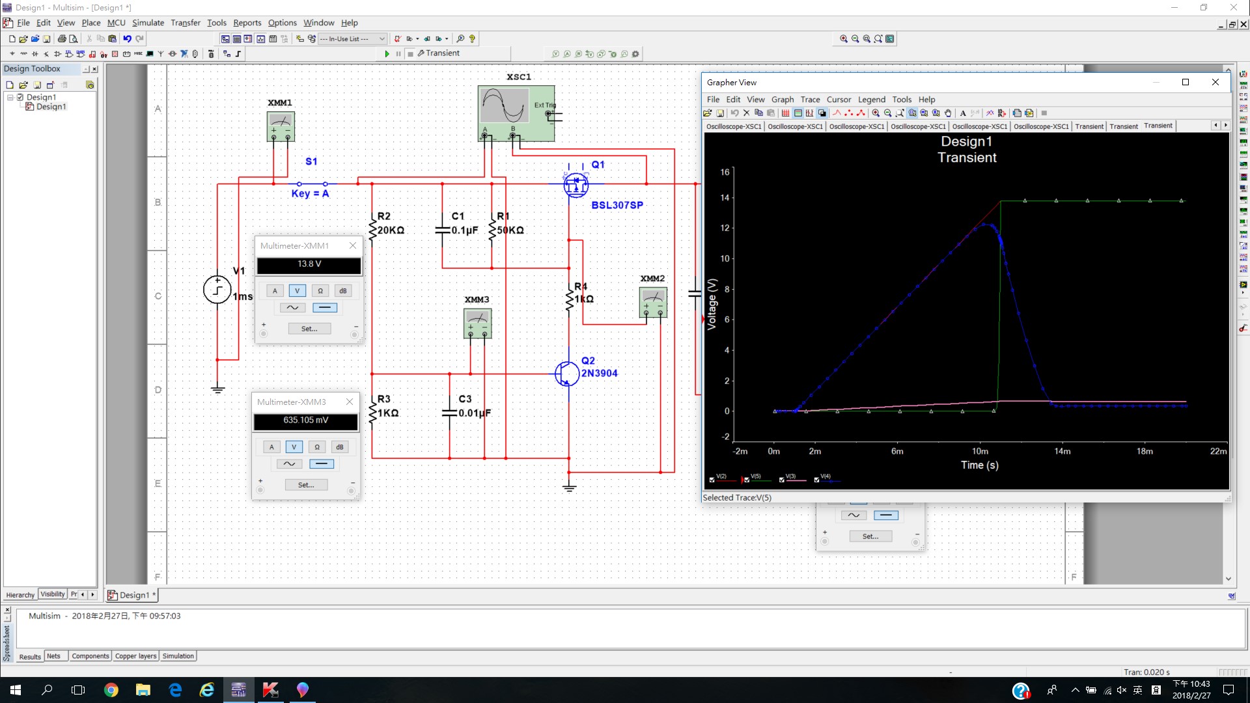Zoom in on the Grapher plot
Viewport: 1250px width, 703px height.
click(x=876, y=113)
